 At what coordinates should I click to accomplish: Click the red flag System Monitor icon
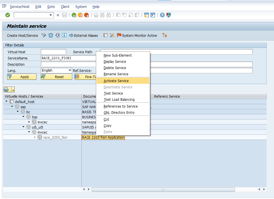click(119, 35)
